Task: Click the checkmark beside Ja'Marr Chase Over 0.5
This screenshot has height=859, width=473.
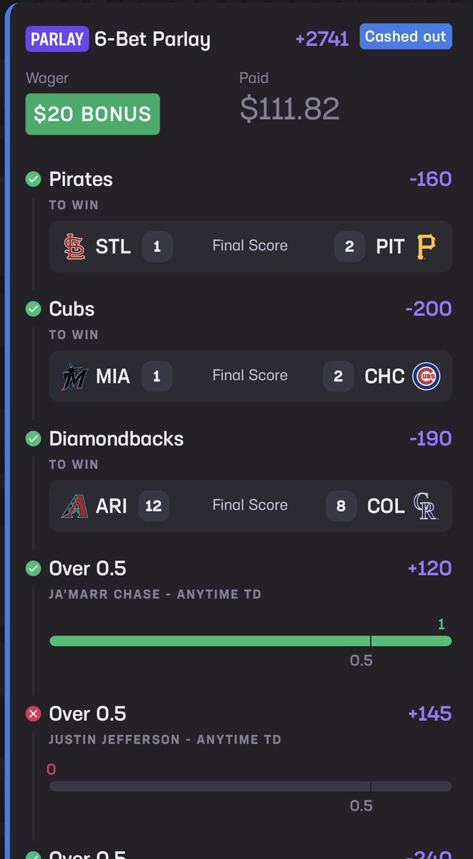Action: [33, 569]
